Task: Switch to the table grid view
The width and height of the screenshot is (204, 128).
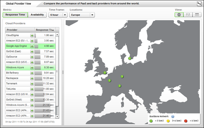Action: click(x=197, y=15)
